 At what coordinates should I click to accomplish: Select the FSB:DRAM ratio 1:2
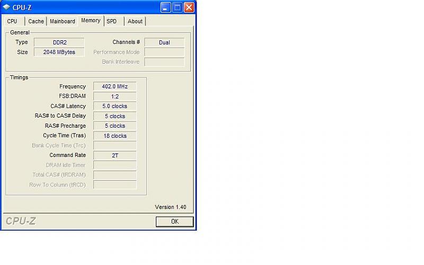(x=115, y=96)
